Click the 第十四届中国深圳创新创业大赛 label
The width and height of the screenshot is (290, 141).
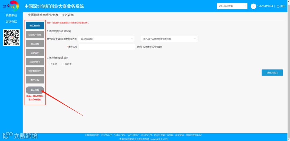(62, 39)
